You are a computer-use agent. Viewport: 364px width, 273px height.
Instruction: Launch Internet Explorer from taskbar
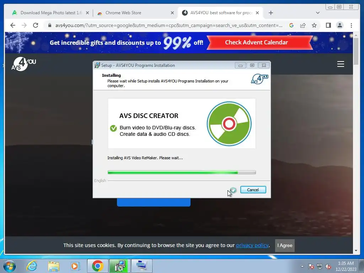pyautogui.click(x=32, y=266)
